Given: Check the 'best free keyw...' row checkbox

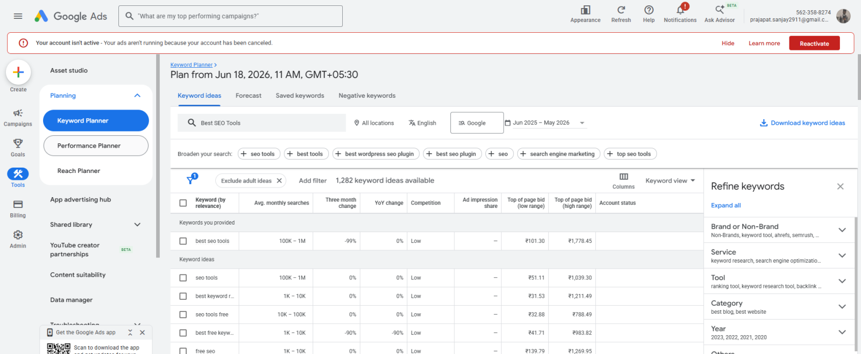Looking at the screenshot, I should tap(183, 333).
